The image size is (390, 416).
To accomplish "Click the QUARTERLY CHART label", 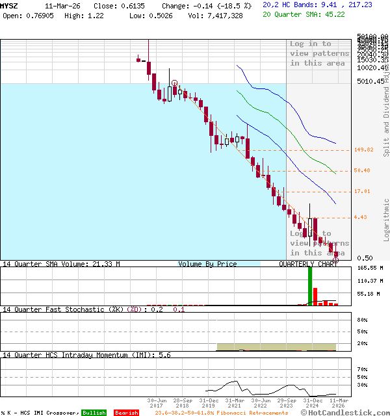I will 308,264.
